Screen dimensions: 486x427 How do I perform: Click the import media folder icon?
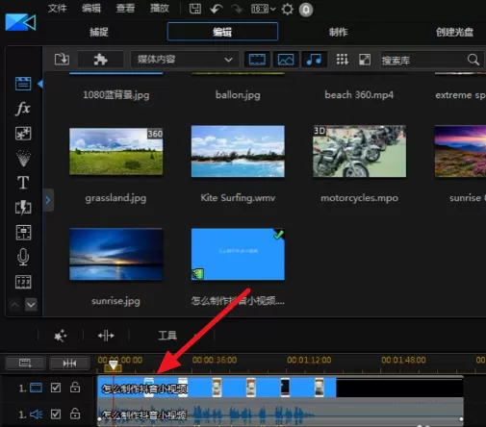pos(62,60)
